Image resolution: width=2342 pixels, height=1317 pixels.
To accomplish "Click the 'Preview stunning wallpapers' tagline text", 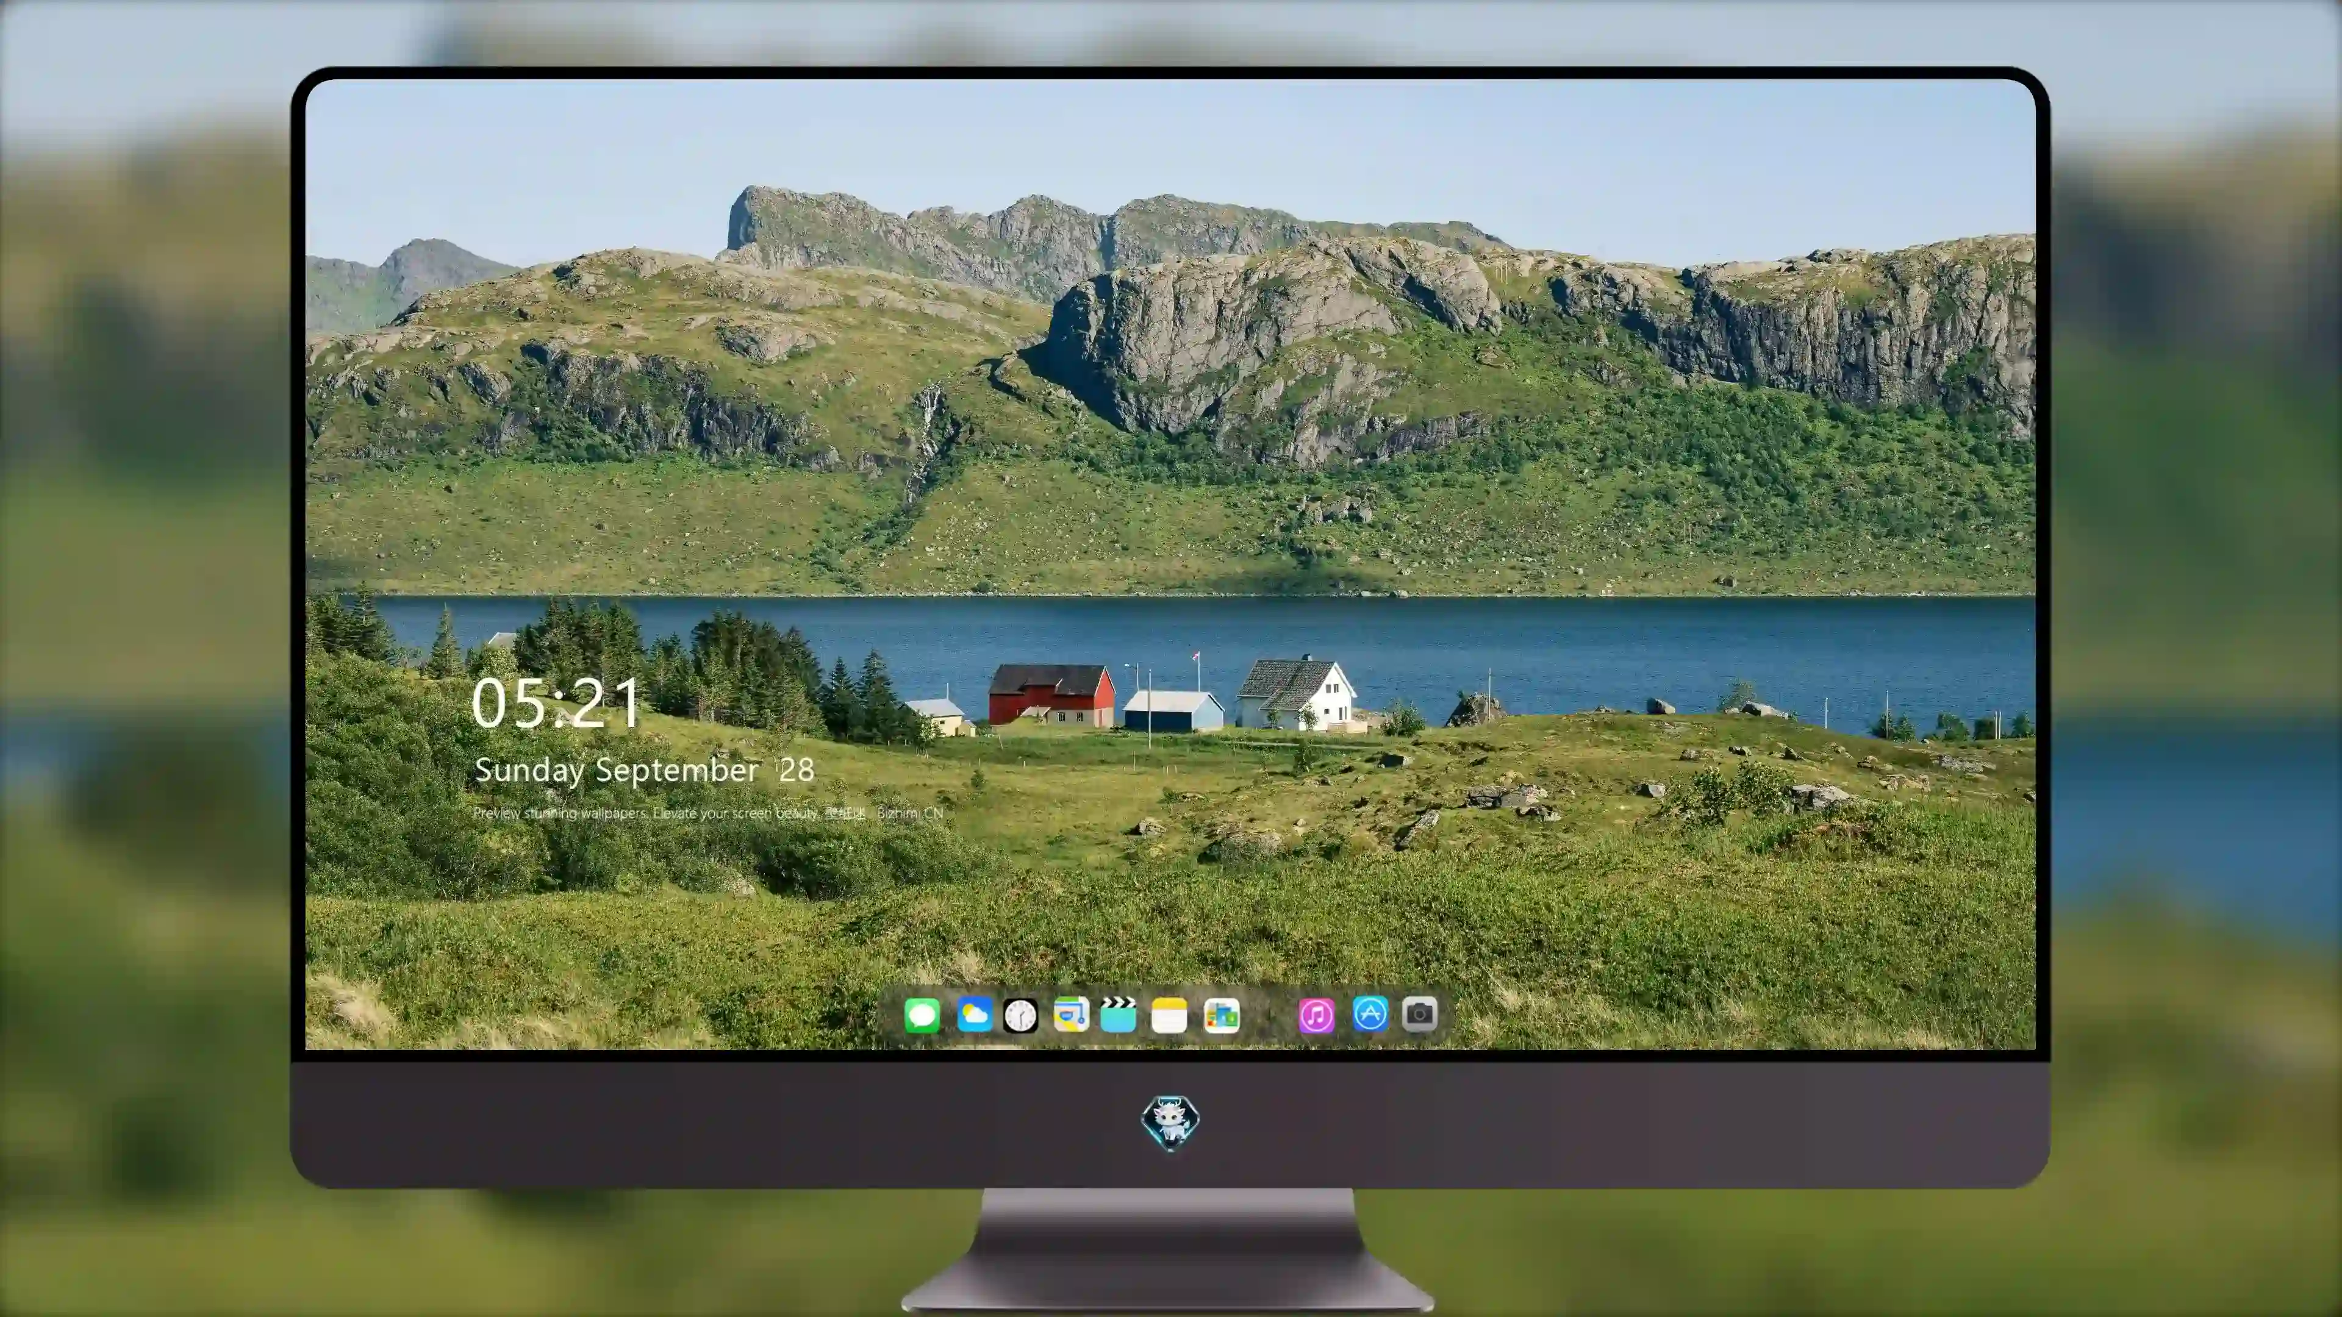I will coord(708,813).
